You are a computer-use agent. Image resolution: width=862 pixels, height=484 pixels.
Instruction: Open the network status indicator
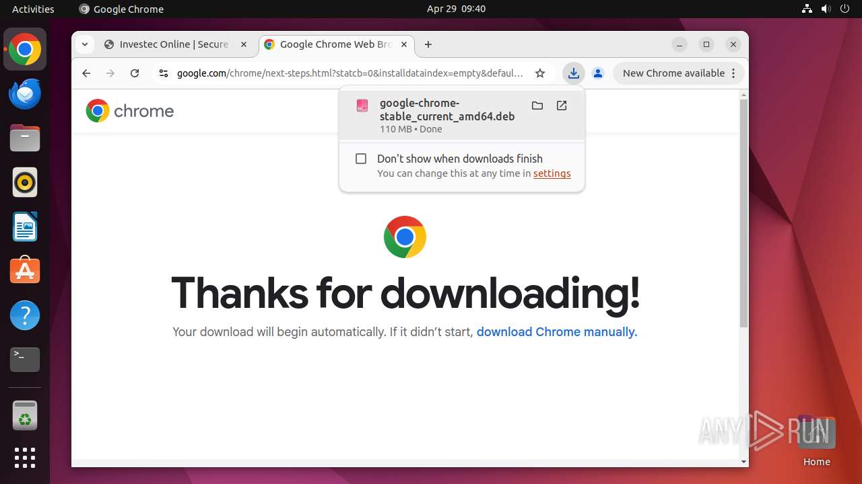(807, 9)
